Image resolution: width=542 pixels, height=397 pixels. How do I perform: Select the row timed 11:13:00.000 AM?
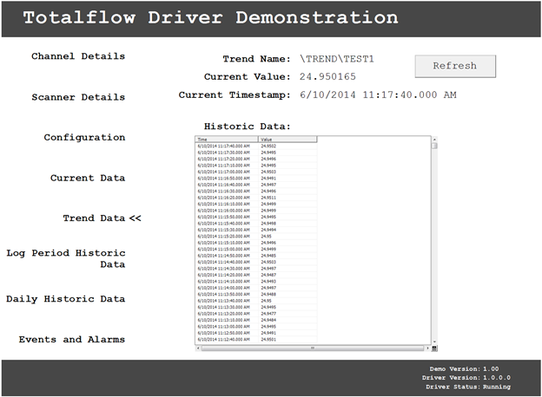click(256, 326)
